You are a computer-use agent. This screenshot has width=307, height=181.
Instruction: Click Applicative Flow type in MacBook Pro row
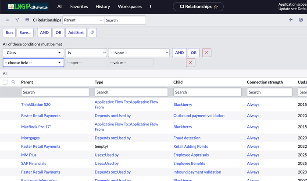pos(126,127)
